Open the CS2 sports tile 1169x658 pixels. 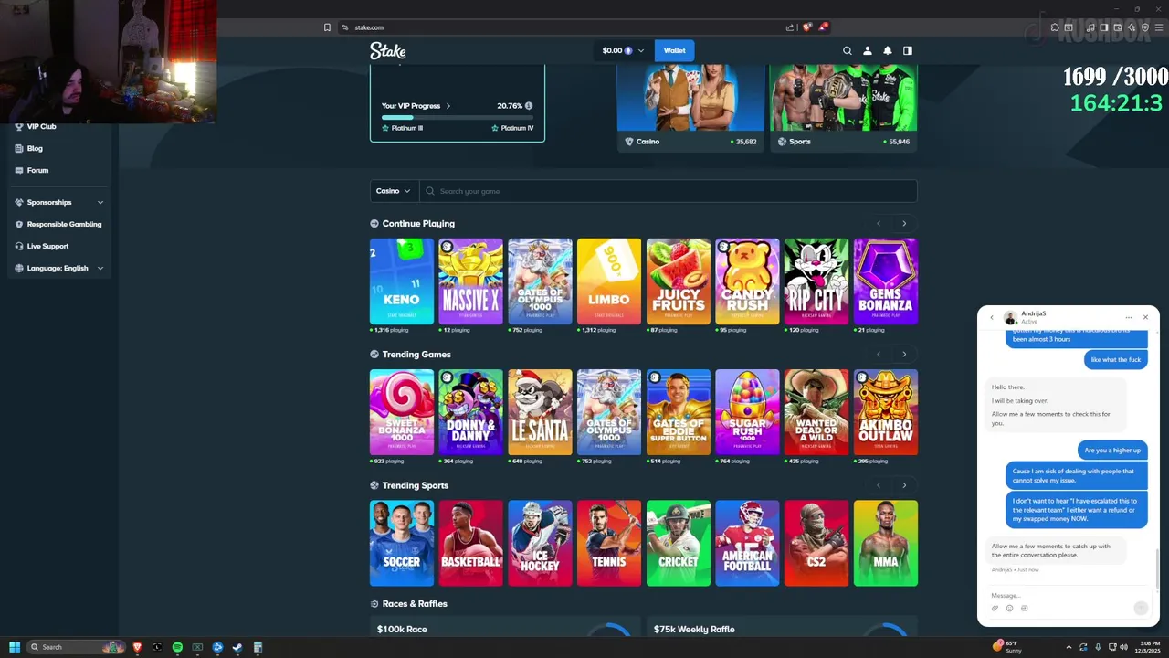816,543
